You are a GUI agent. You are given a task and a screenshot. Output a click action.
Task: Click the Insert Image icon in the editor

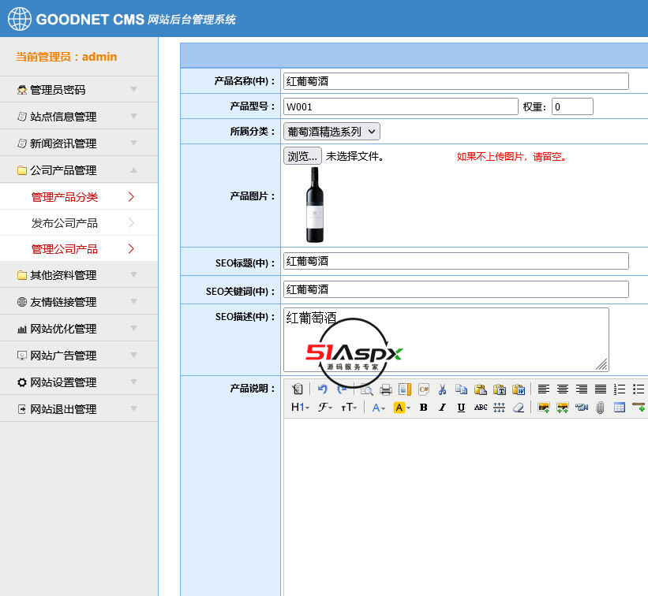coord(544,408)
